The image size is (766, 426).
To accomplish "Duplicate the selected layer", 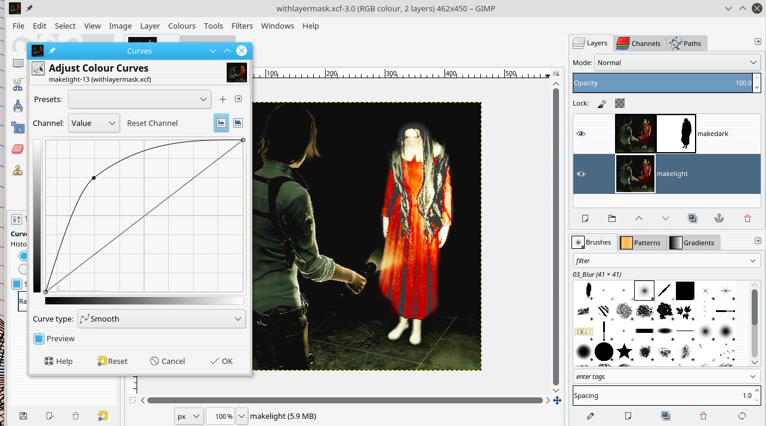I will pyautogui.click(x=693, y=218).
